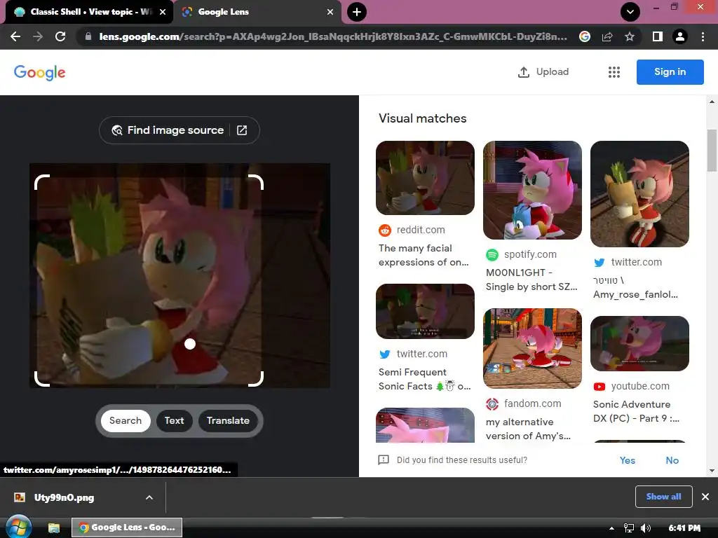Reload the Google Lens page
Screen dimensions: 718x538
coord(60,36)
